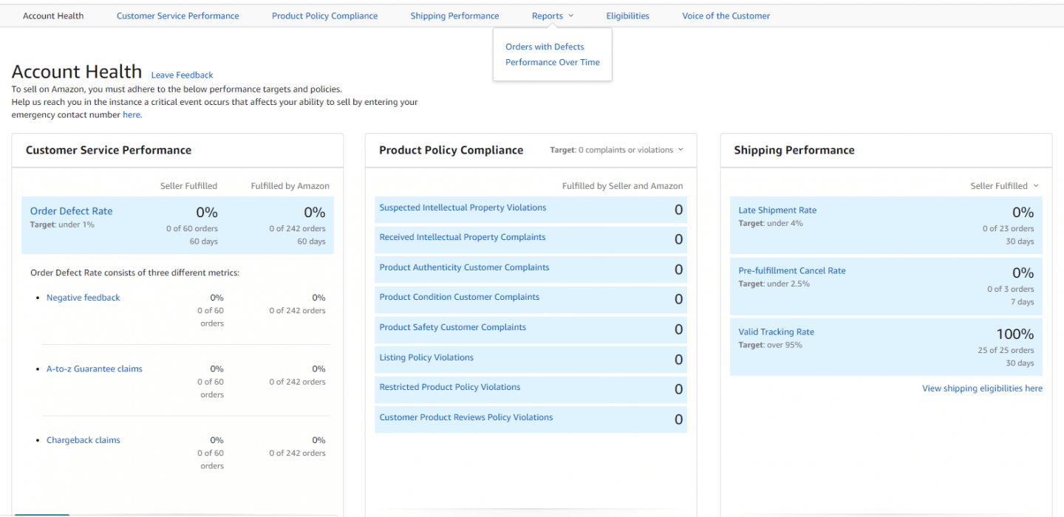Screen dimensions: 1064x517
Task: Choose Performance Over Time from menu
Action: coord(552,62)
